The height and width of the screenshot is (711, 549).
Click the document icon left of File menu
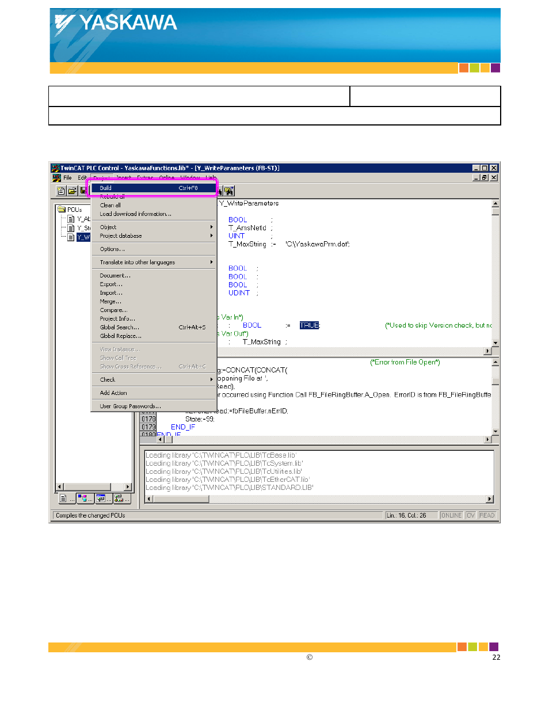(x=56, y=178)
